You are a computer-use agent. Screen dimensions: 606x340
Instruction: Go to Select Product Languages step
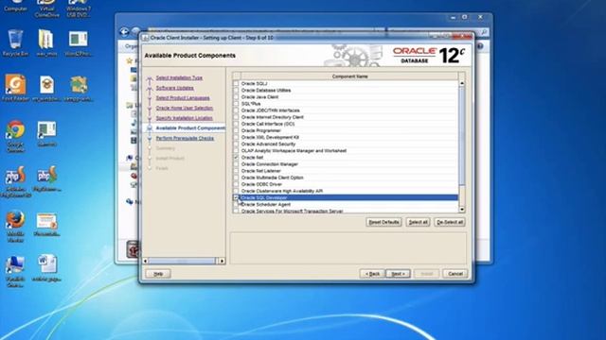183,98
